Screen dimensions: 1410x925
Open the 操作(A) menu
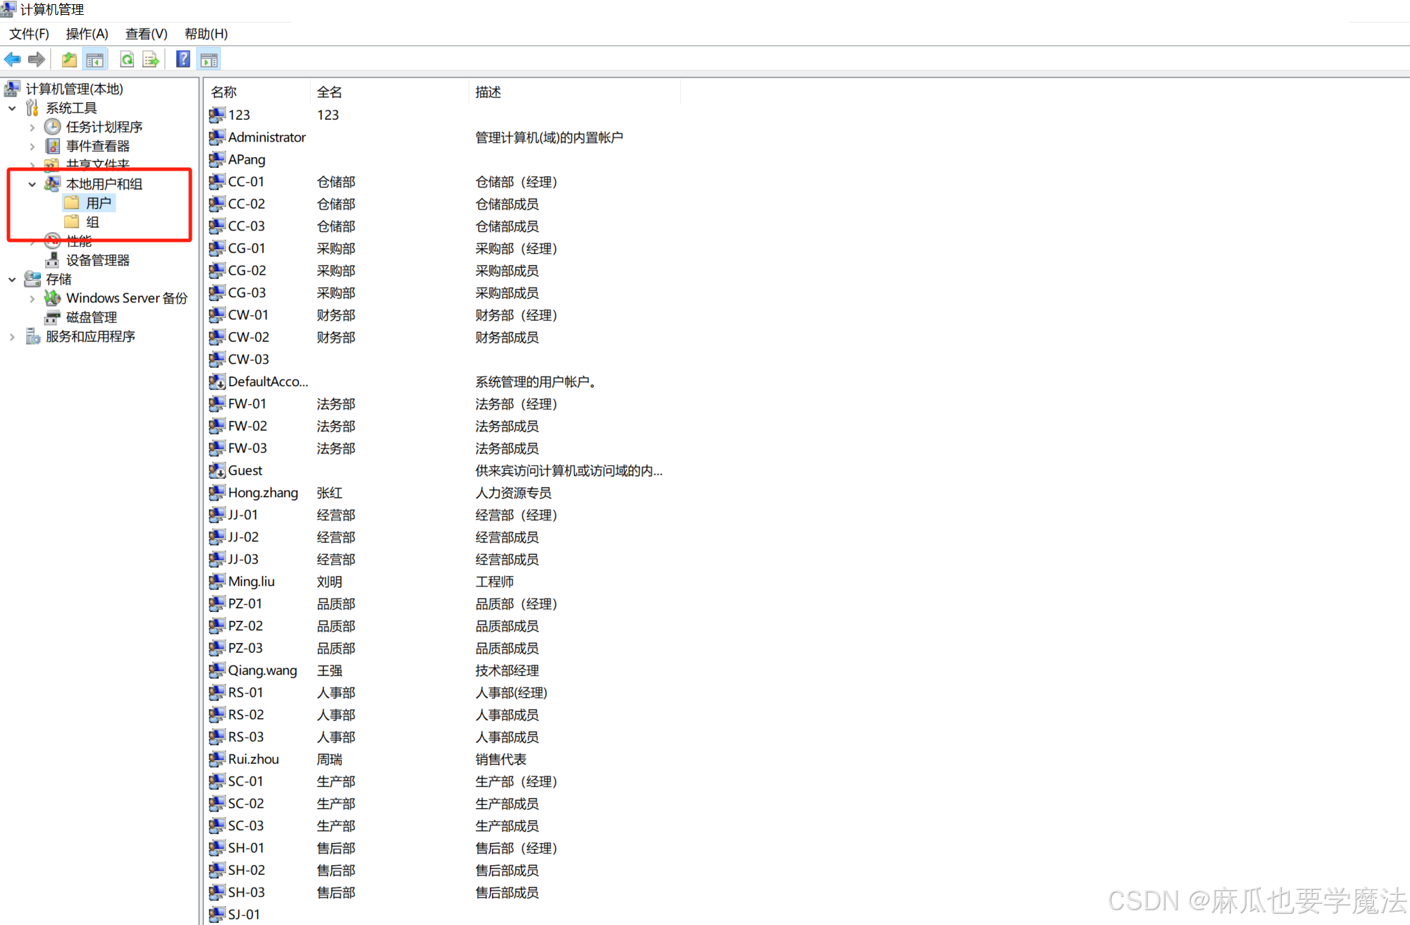(x=87, y=34)
